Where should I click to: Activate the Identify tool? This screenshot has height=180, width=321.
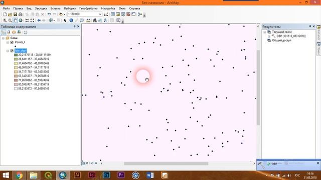[x=71, y=20]
